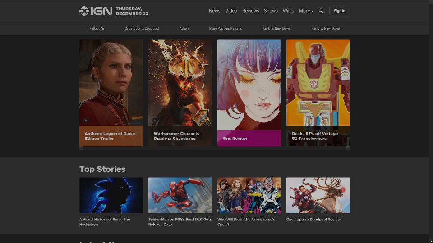Click the Spider-Man DLC story thumbnail
Image resolution: width=433 pixels, height=243 pixels.
[180, 195]
